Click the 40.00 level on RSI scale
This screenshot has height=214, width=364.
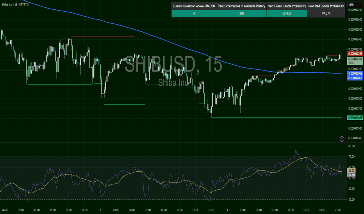(x=351, y=189)
